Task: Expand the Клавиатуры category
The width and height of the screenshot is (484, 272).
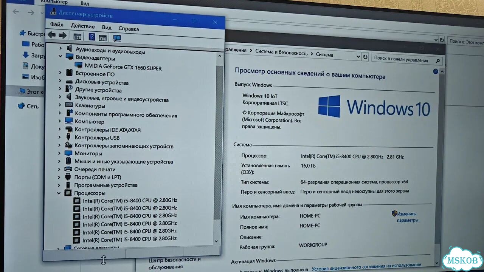Action: click(60, 105)
